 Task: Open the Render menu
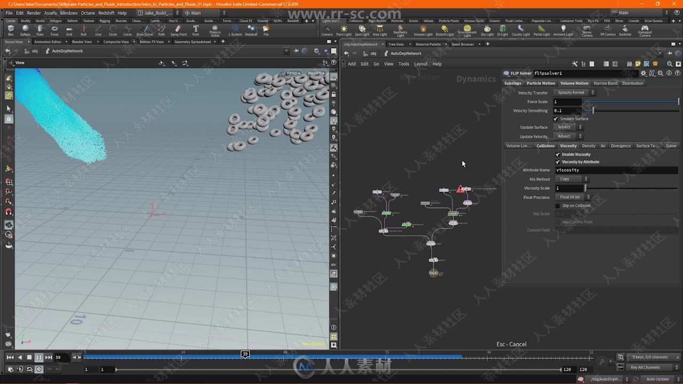(34, 13)
